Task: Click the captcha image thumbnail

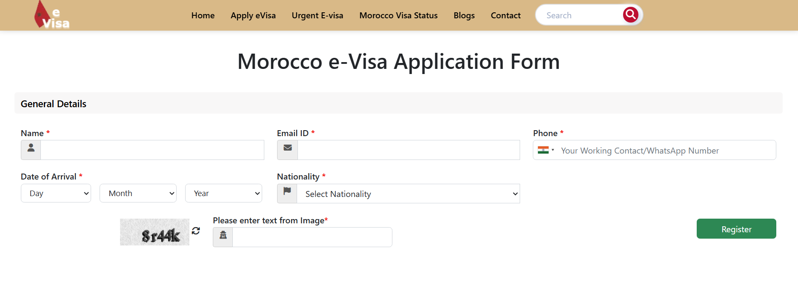Action: pyautogui.click(x=154, y=232)
